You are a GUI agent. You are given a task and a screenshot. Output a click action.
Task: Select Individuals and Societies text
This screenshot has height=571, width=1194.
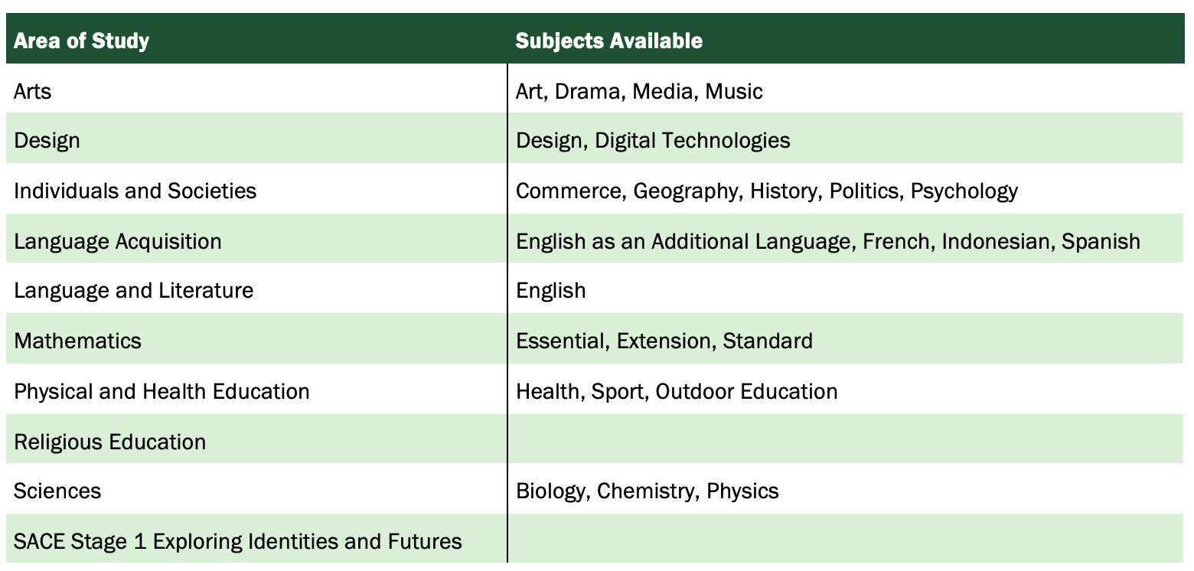135,191
